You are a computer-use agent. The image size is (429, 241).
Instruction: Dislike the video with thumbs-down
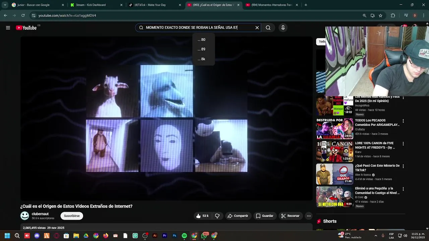tap(217, 216)
